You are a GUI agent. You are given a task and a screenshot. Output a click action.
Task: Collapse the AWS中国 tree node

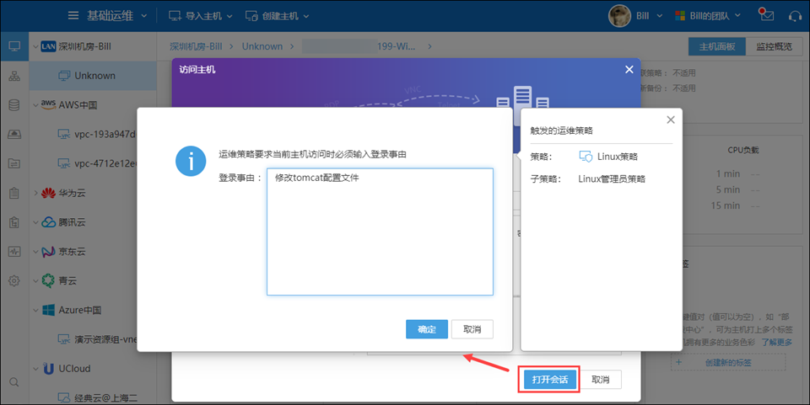pos(35,105)
